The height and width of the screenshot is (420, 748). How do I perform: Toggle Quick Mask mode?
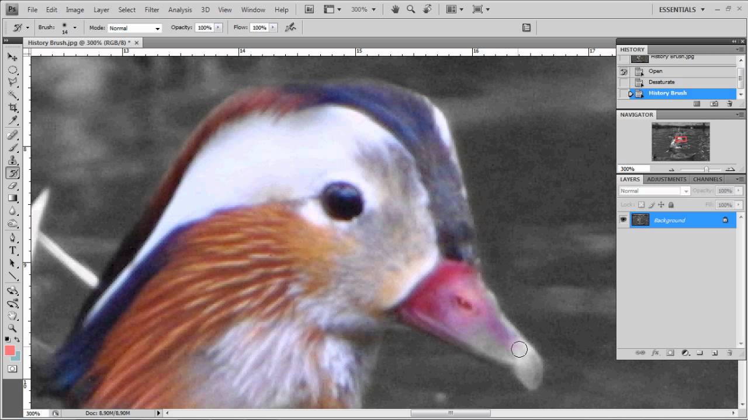tap(12, 369)
